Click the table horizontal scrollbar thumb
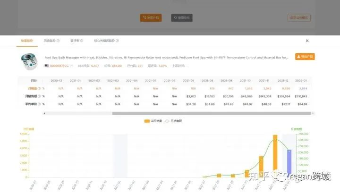The height and width of the screenshot is (192, 340). click(x=212, y=113)
